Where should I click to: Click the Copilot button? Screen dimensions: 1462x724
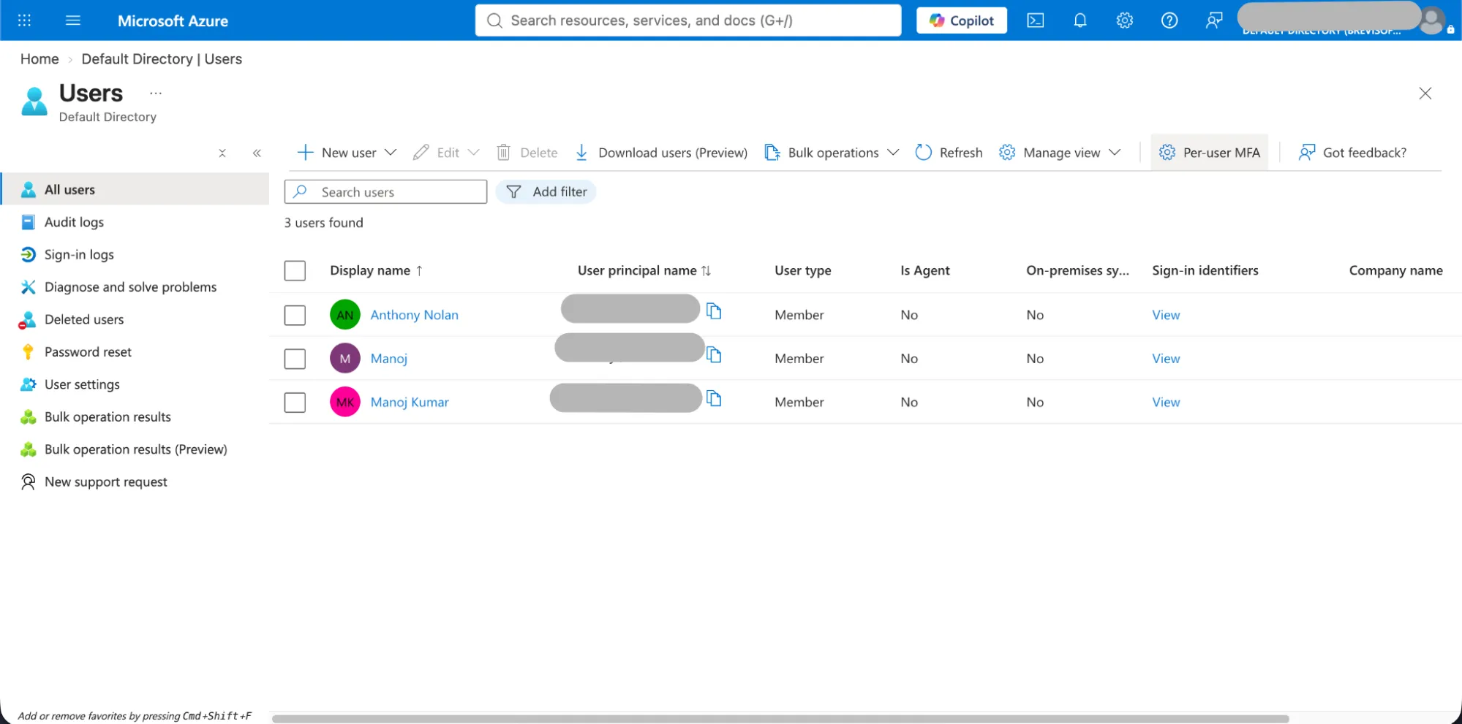pos(961,20)
